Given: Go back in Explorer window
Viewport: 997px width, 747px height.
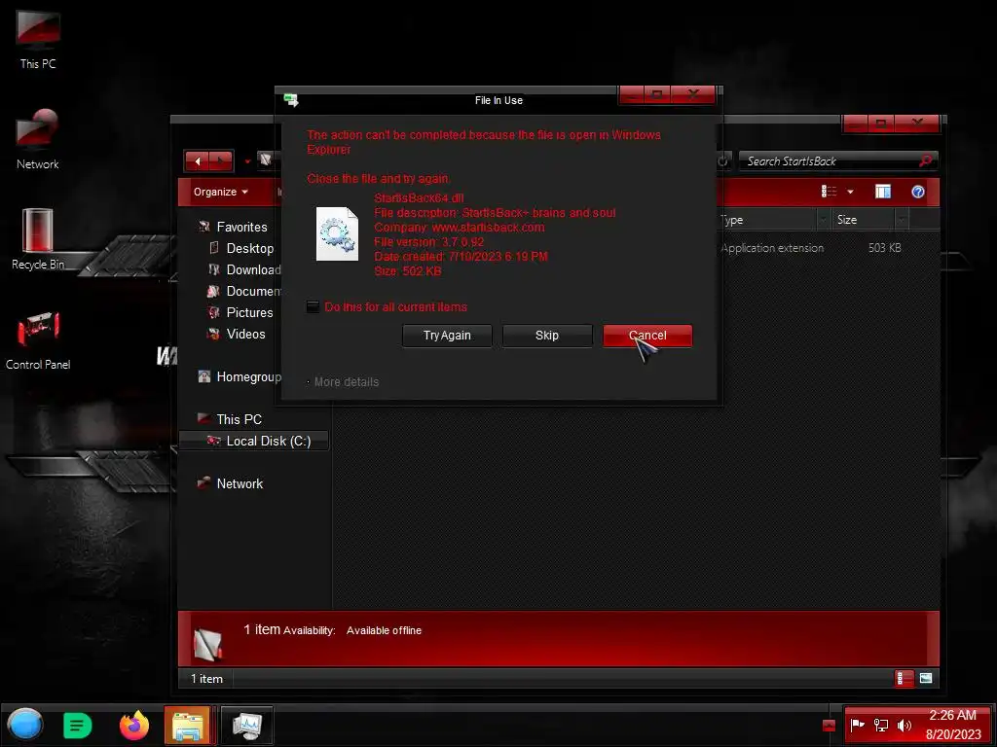Looking at the screenshot, I should [198, 161].
